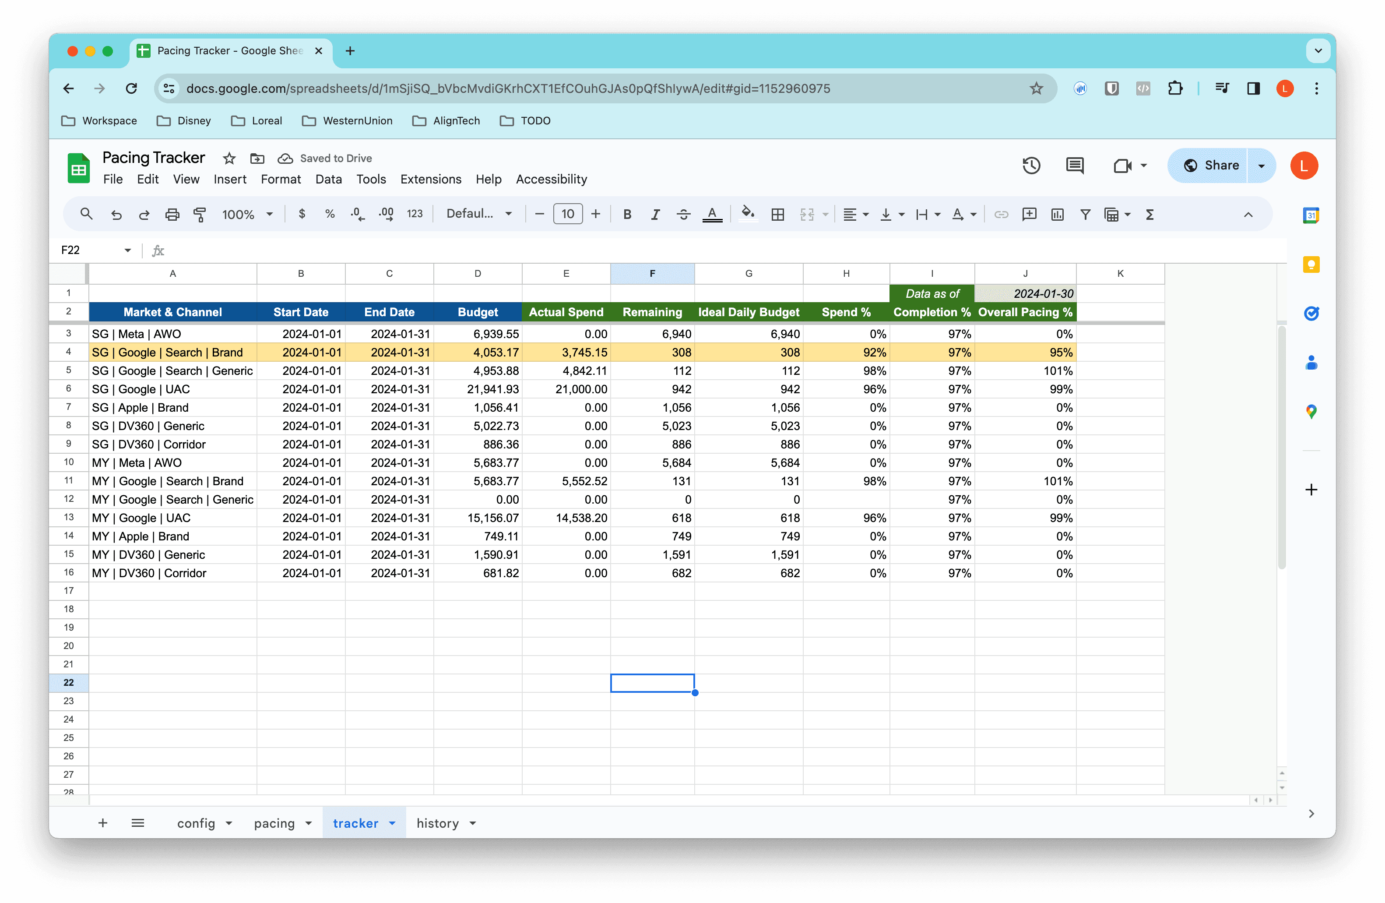Screen dimensions: 1385x903
Task: Open comment history panel
Action: click(x=1075, y=166)
